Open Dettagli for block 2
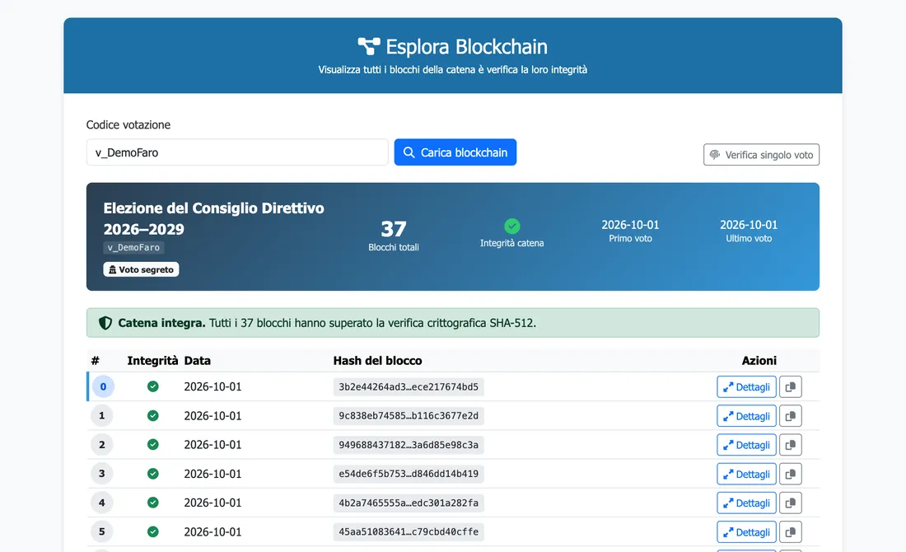Image resolution: width=906 pixels, height=552 pixels. coord(746,445)
